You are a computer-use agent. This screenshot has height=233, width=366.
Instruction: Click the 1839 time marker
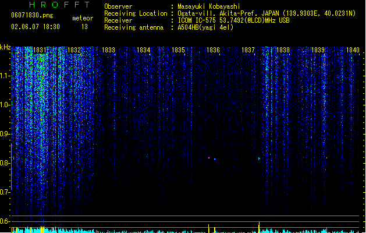pyautogui.click(x=318, y=50)
